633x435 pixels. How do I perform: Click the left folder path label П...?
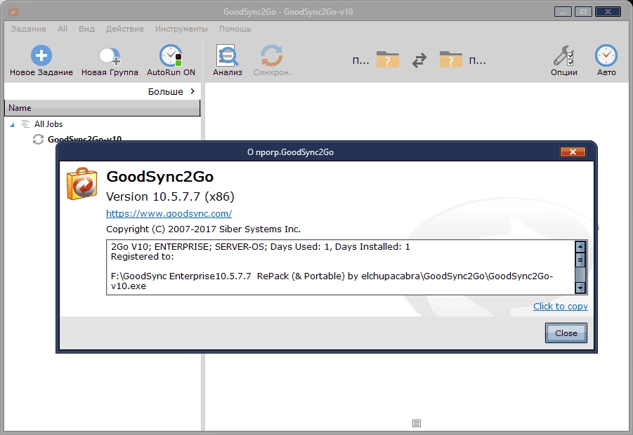point(361,61)
